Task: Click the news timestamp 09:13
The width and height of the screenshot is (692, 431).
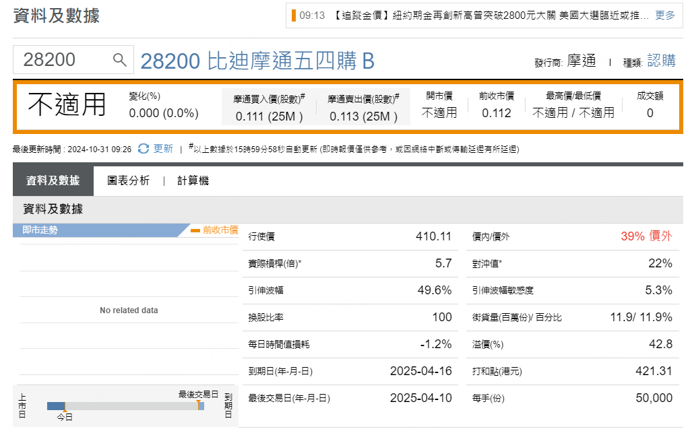Action: [312, 15]
